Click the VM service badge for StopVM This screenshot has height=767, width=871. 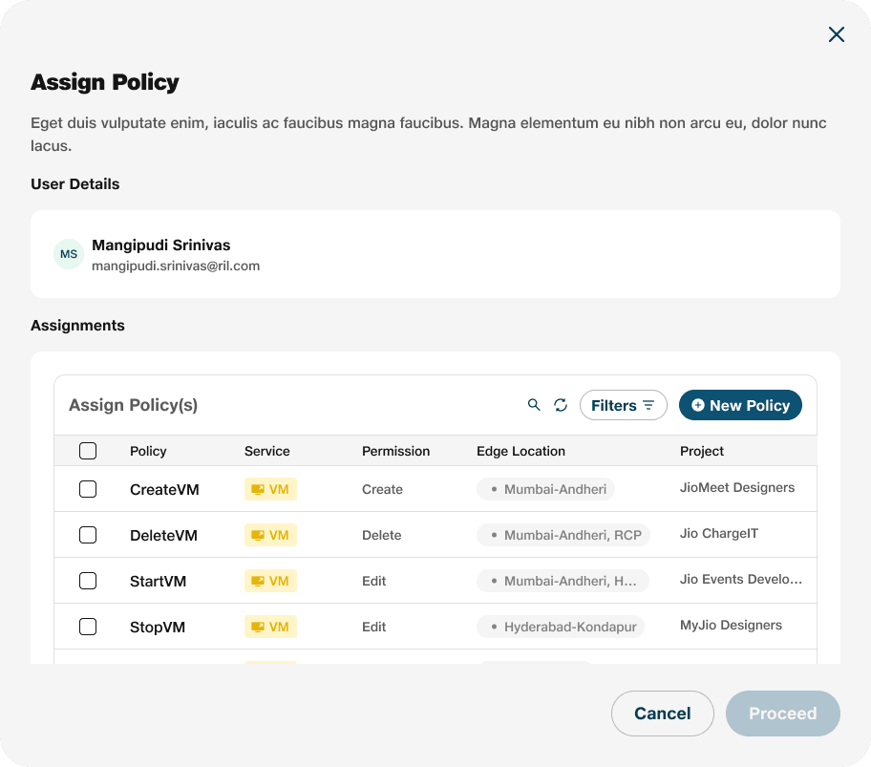point(270,627)
